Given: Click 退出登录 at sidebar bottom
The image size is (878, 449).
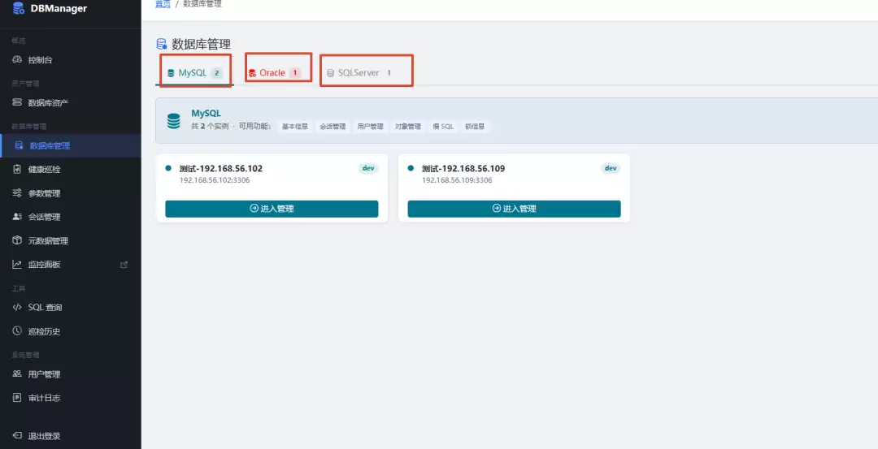Looking at the screenshot, I should click(71, 435).
